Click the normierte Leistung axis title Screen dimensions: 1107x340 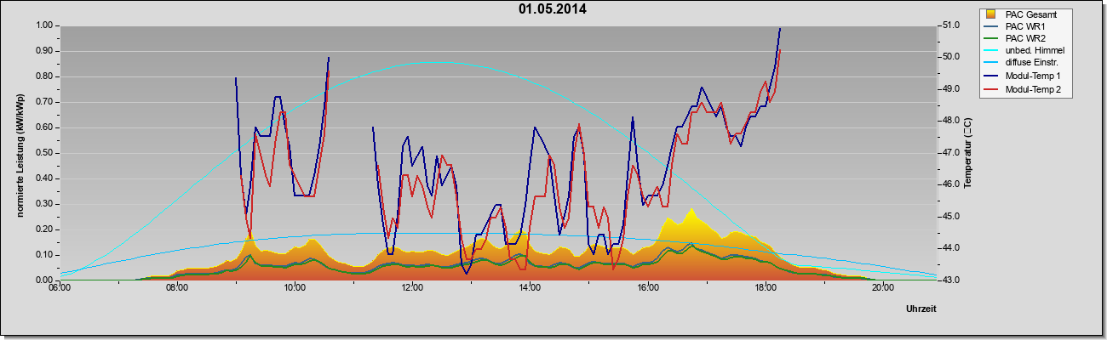(20, 153)
